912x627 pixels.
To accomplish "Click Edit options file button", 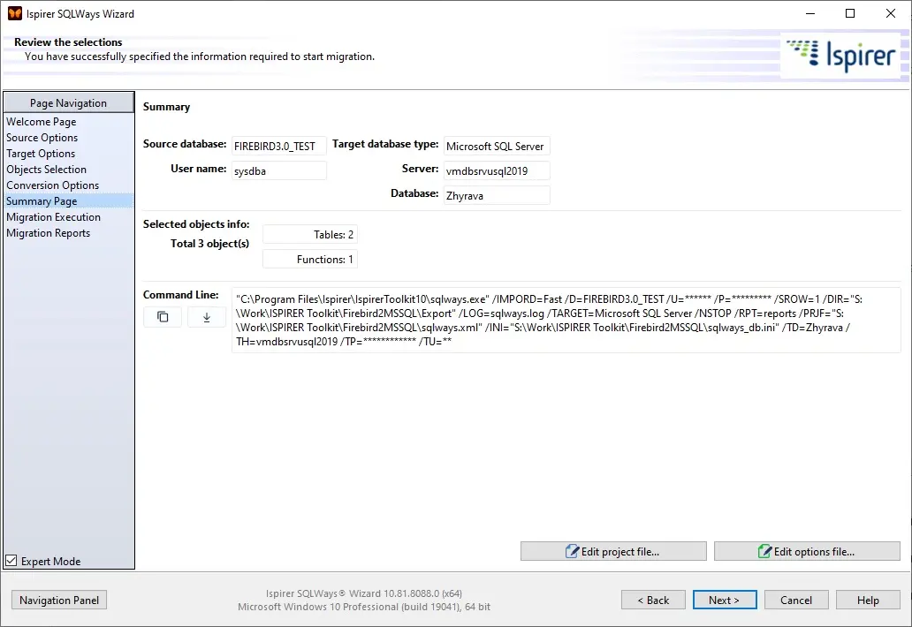I will [807, 551].
